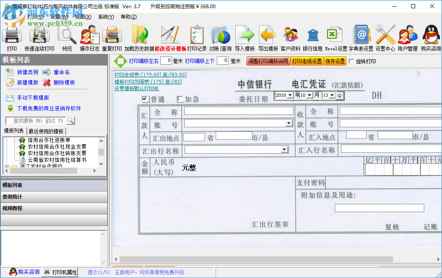Switch to 最近使用的模板 tab
The width and height of the screenshot is (442, 278).
[46, 131]
